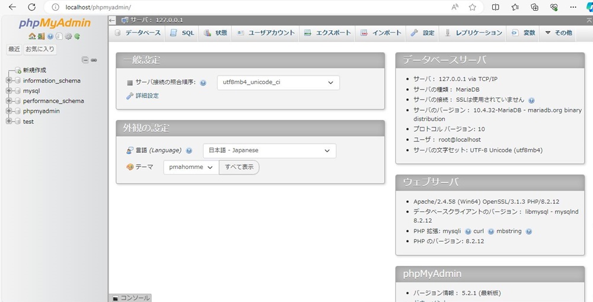Viewport: 593px width, 302px height.
Task: Click browser back arrow
Action: pyautogui.click(x=12, y=7)
